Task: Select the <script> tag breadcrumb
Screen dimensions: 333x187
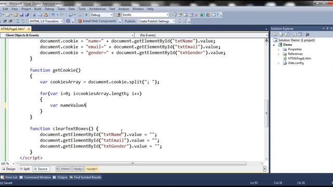Action: coord(92,169)
